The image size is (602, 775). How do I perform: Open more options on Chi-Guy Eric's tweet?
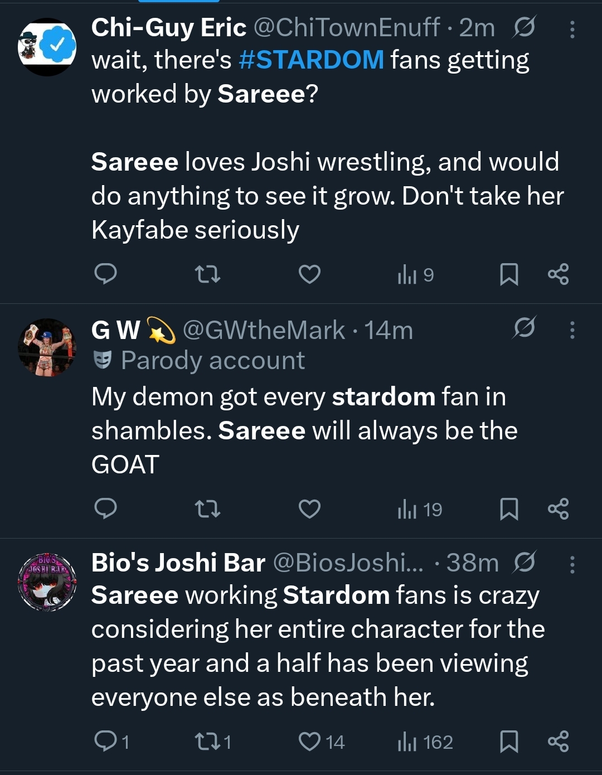click(x=572, y=30)
